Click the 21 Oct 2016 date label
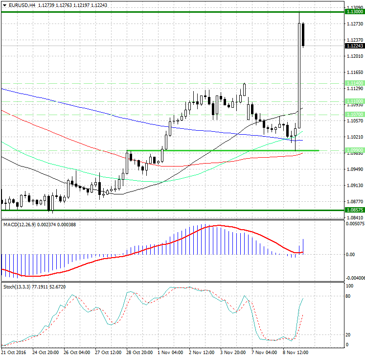The height and width of the screenshot is (358, 365). coord(14,352)
